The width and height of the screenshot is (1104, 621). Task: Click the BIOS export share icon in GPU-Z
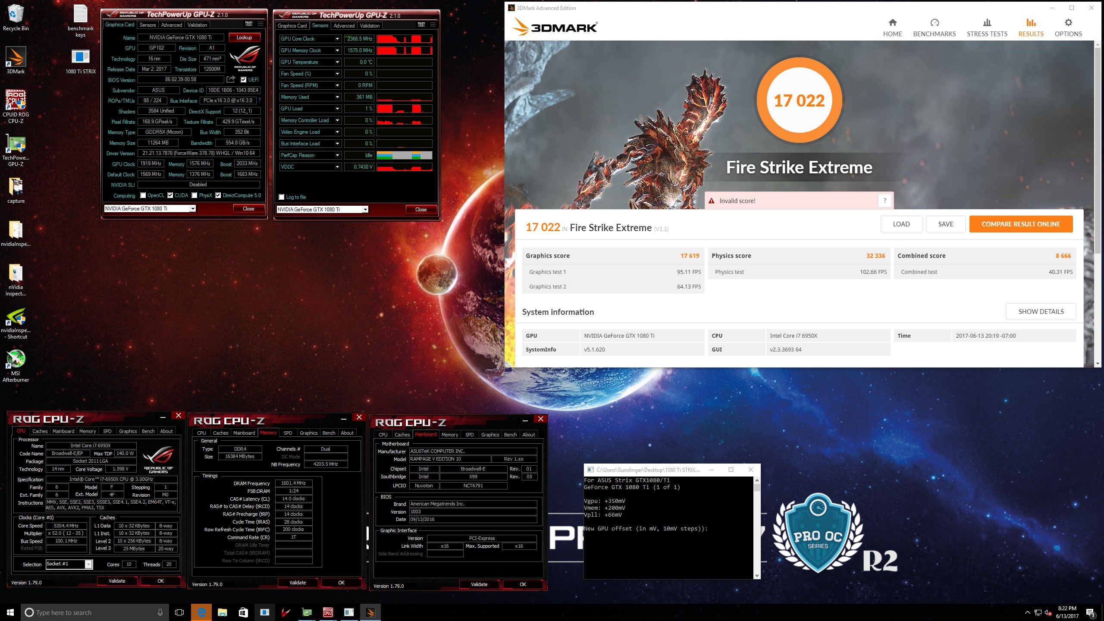click(231, 79)
